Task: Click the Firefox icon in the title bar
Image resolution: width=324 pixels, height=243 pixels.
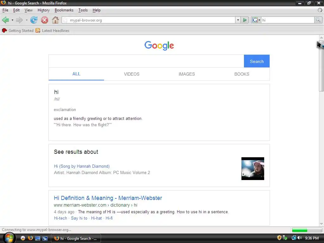Action: pyautogui.click(x=3, y=3)
